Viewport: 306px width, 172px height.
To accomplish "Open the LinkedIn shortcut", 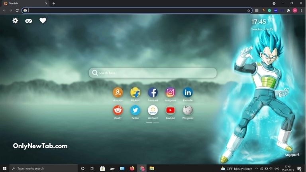I will click(188, 93).
